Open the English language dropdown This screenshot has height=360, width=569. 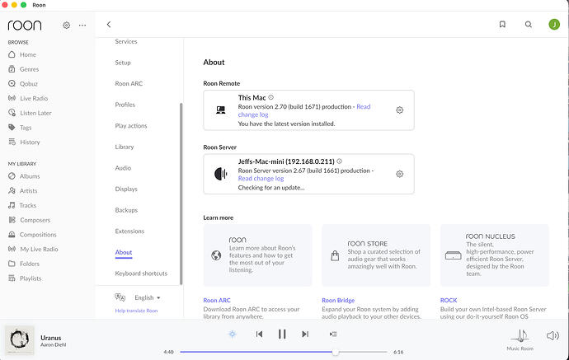(148, 297)
